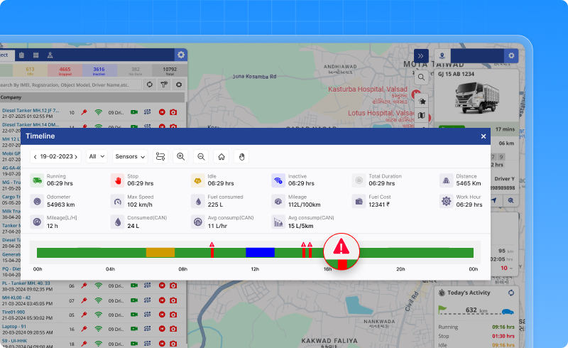Open left panel settings gear in header
This screenshot has width=568, height=348.
point(181,55)
